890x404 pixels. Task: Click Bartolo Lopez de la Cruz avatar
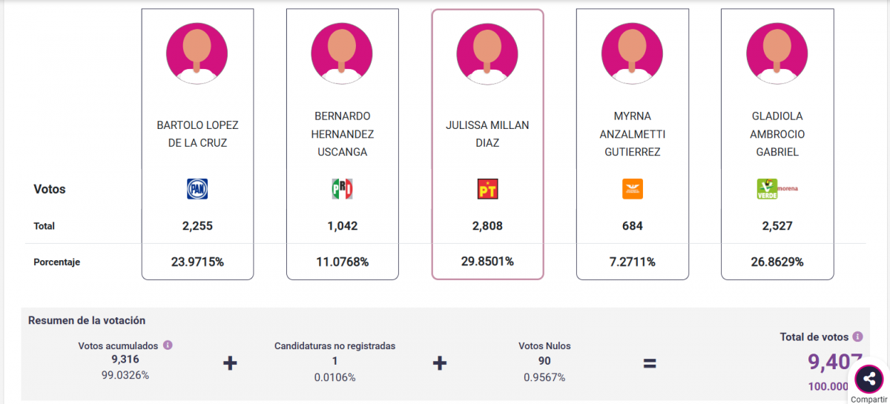click(x=197, y=53)
